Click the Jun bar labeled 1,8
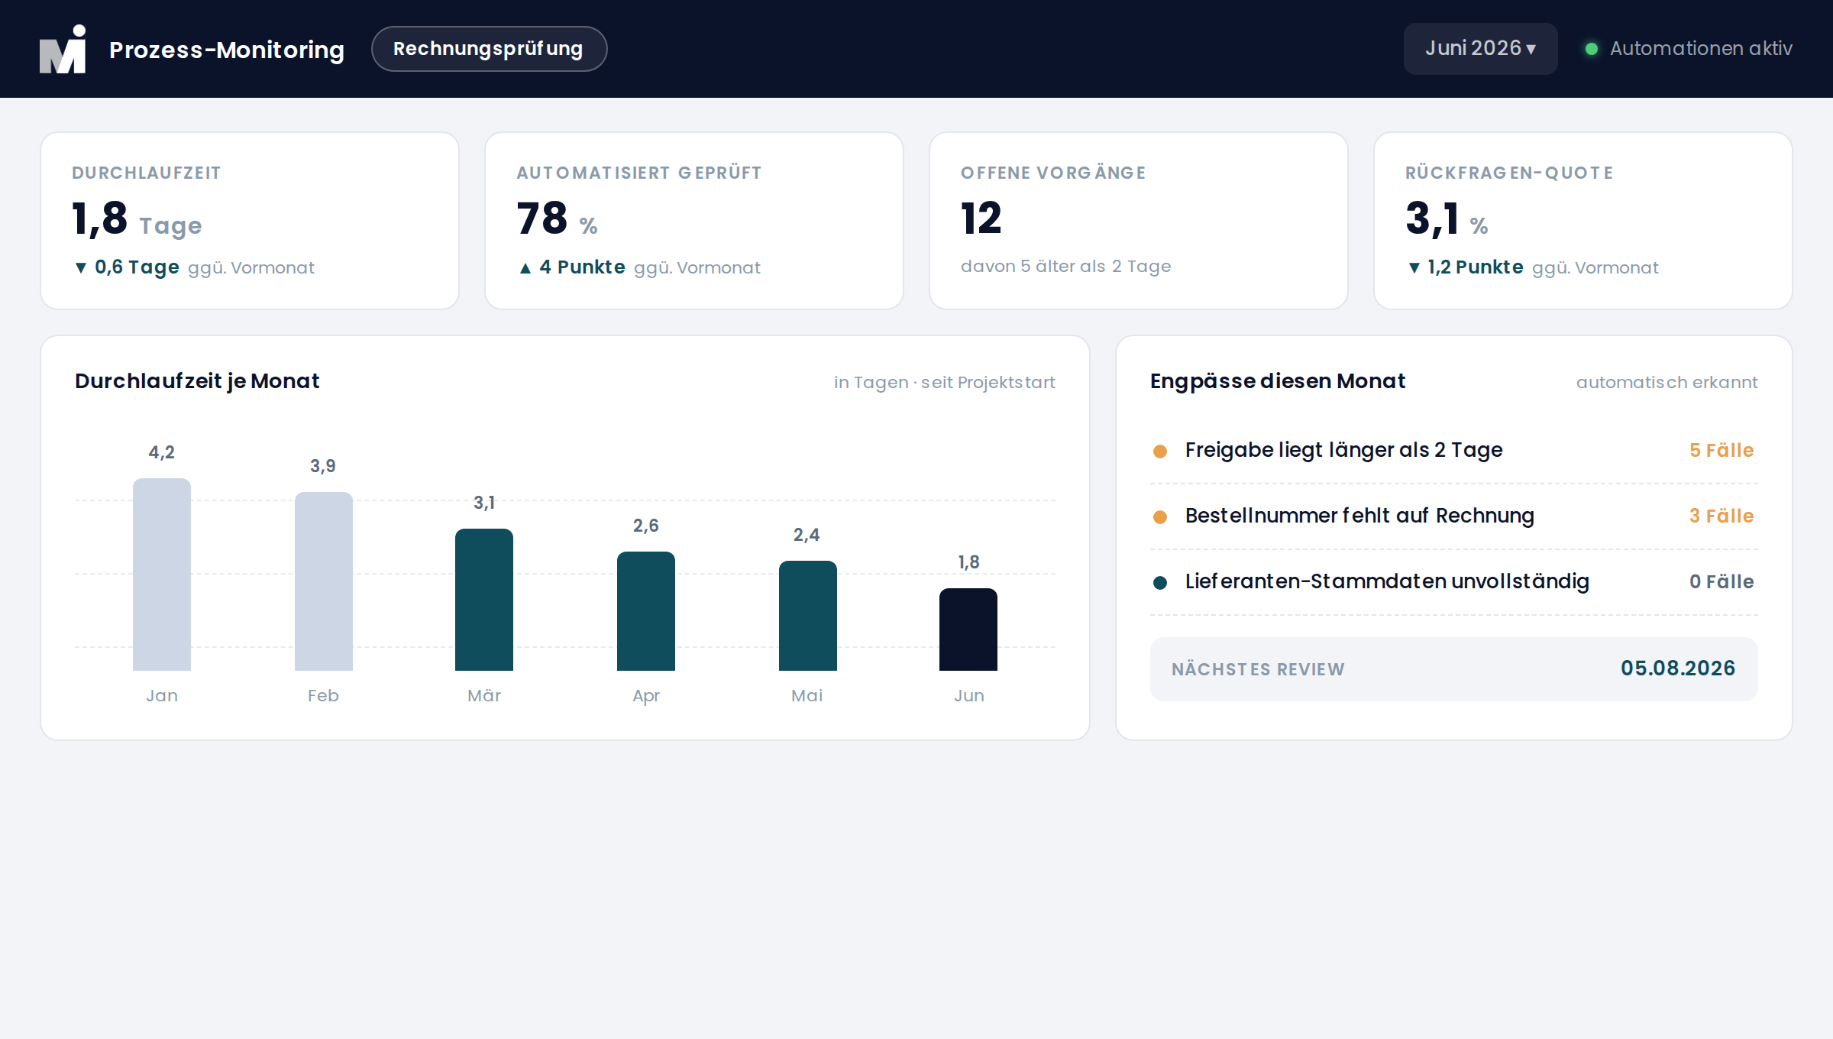The image size is (1833, 1039). coord(968,630)
